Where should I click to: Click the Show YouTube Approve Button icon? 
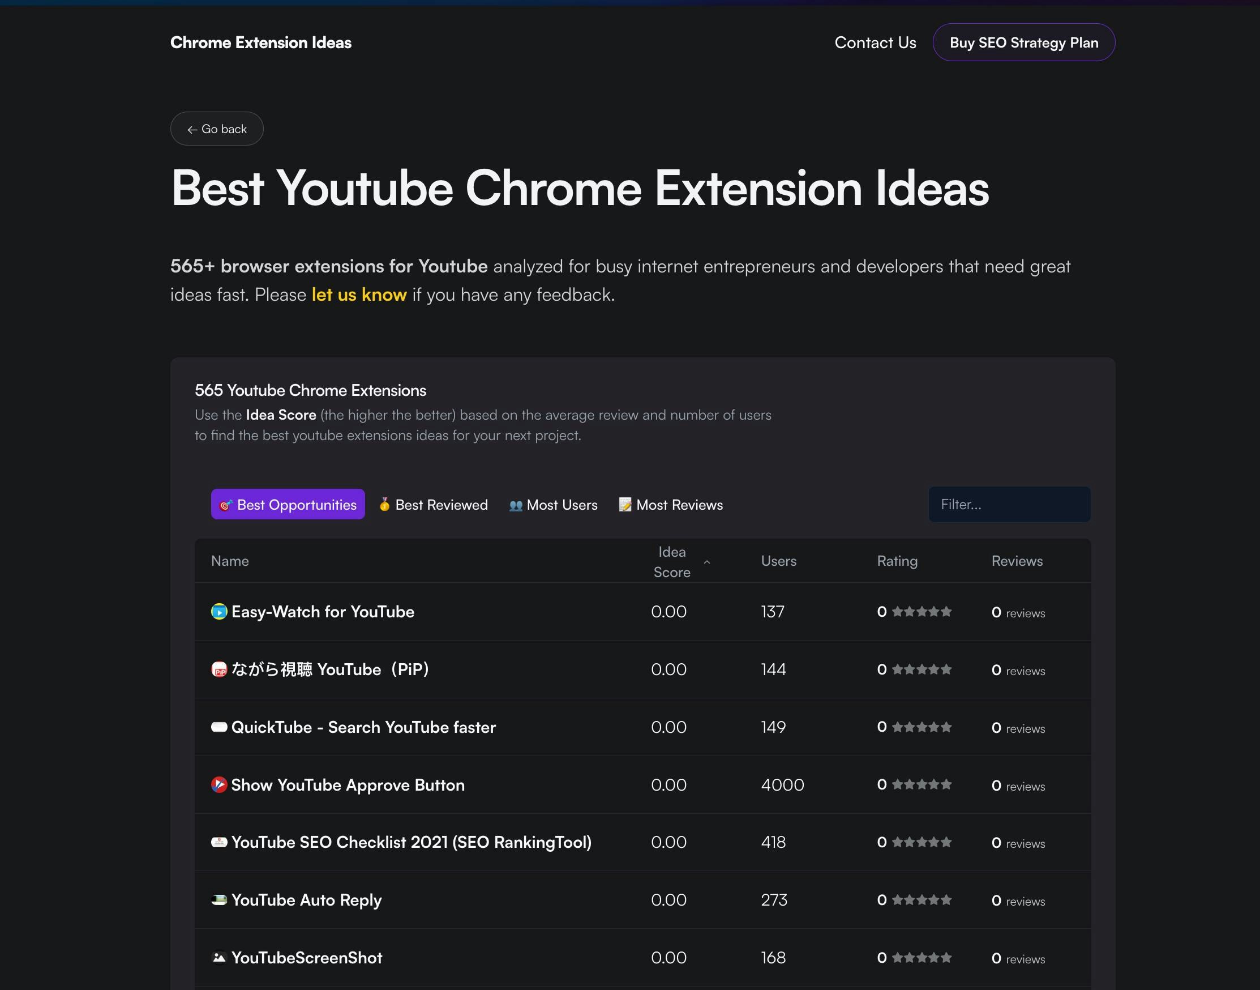(x=219, y=785)
